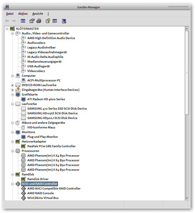Toggle the action pane toolbar icon
This screenshot has height=213, width=195.
point(55,21)
